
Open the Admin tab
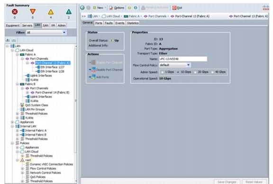(62, 26)
